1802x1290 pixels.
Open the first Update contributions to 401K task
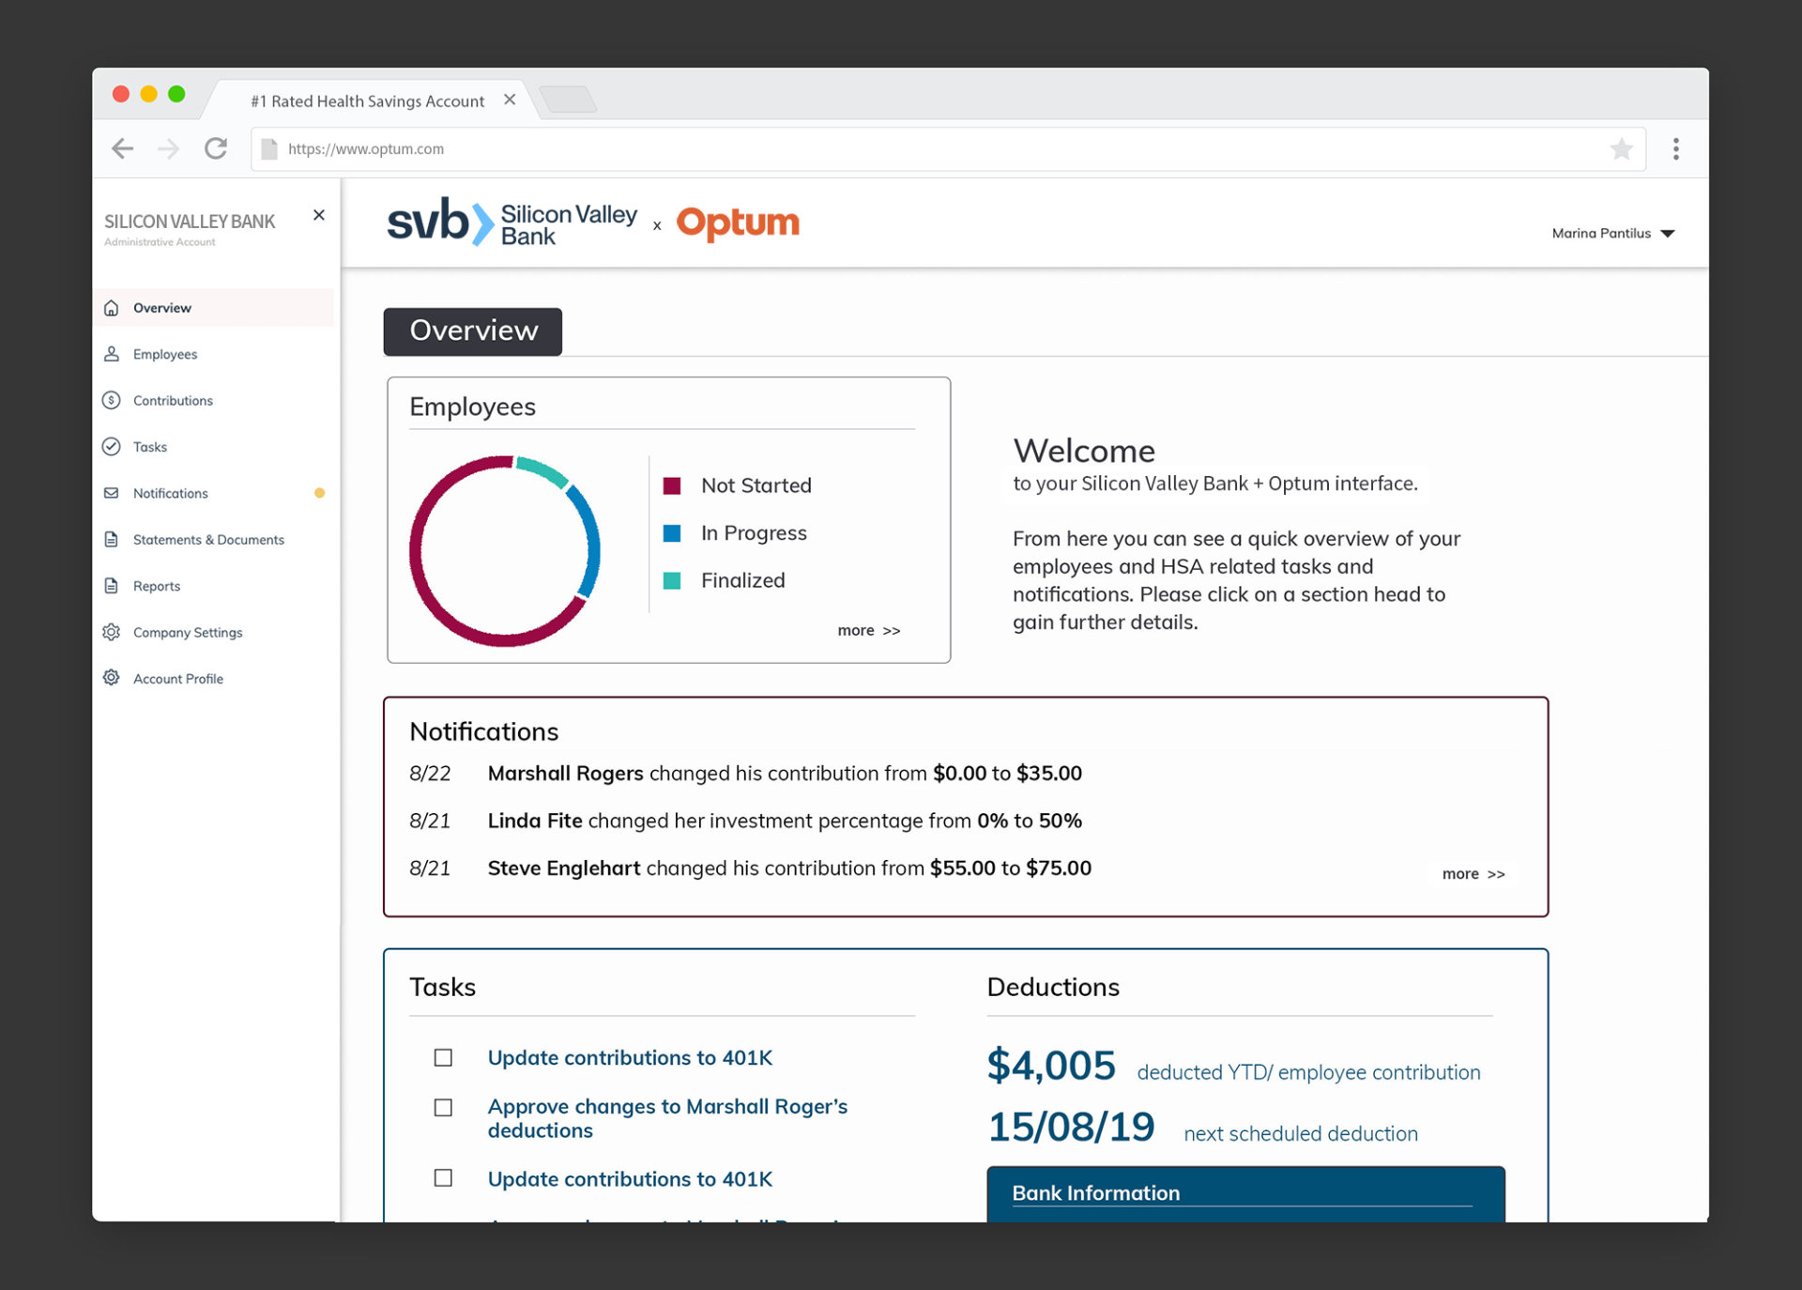630,1058
